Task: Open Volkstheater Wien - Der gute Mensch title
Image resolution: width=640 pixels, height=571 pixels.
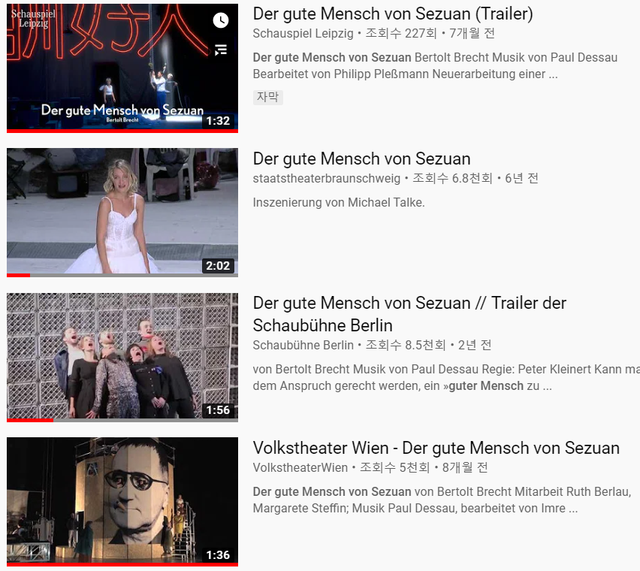Action: point(436,448)
